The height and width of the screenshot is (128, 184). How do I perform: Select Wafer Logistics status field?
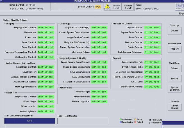(x=46, y=111)
